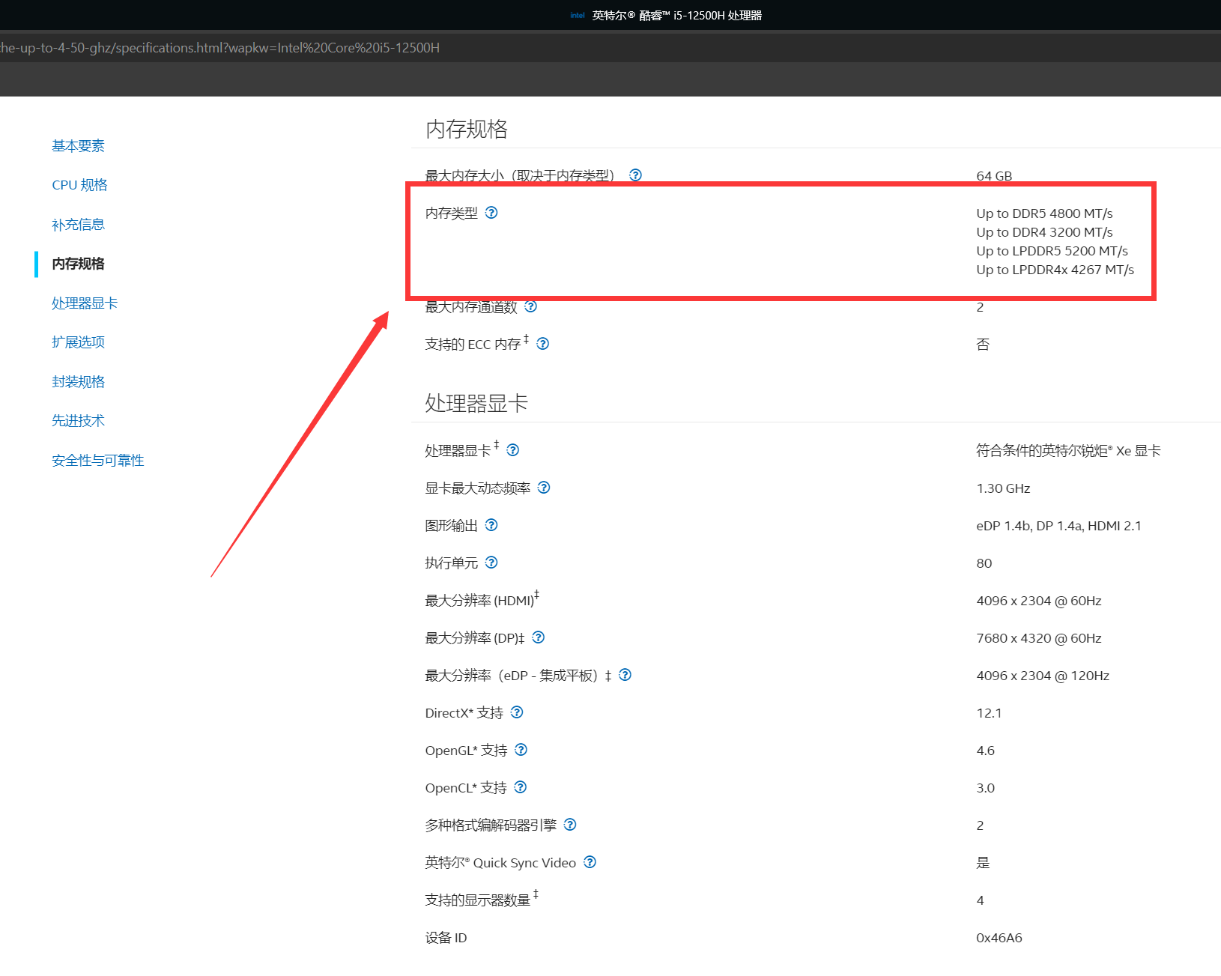Click the Up to DDR4 3200 MT/s value
Image resolution: width=1221 pixels, height=976 pixels.
[x=1044, y=232]
